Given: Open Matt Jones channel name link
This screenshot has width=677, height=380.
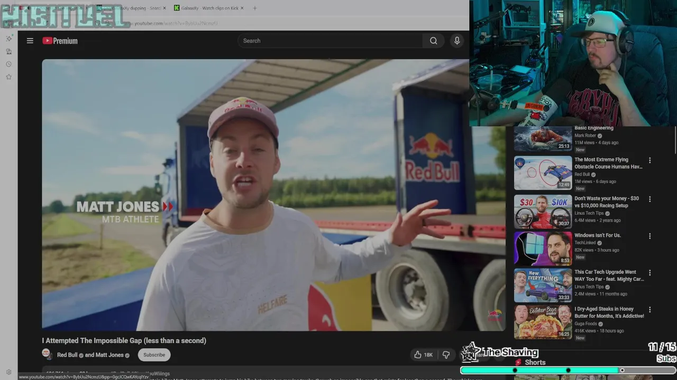Looking at the screenshot, I should coord(109,355).
